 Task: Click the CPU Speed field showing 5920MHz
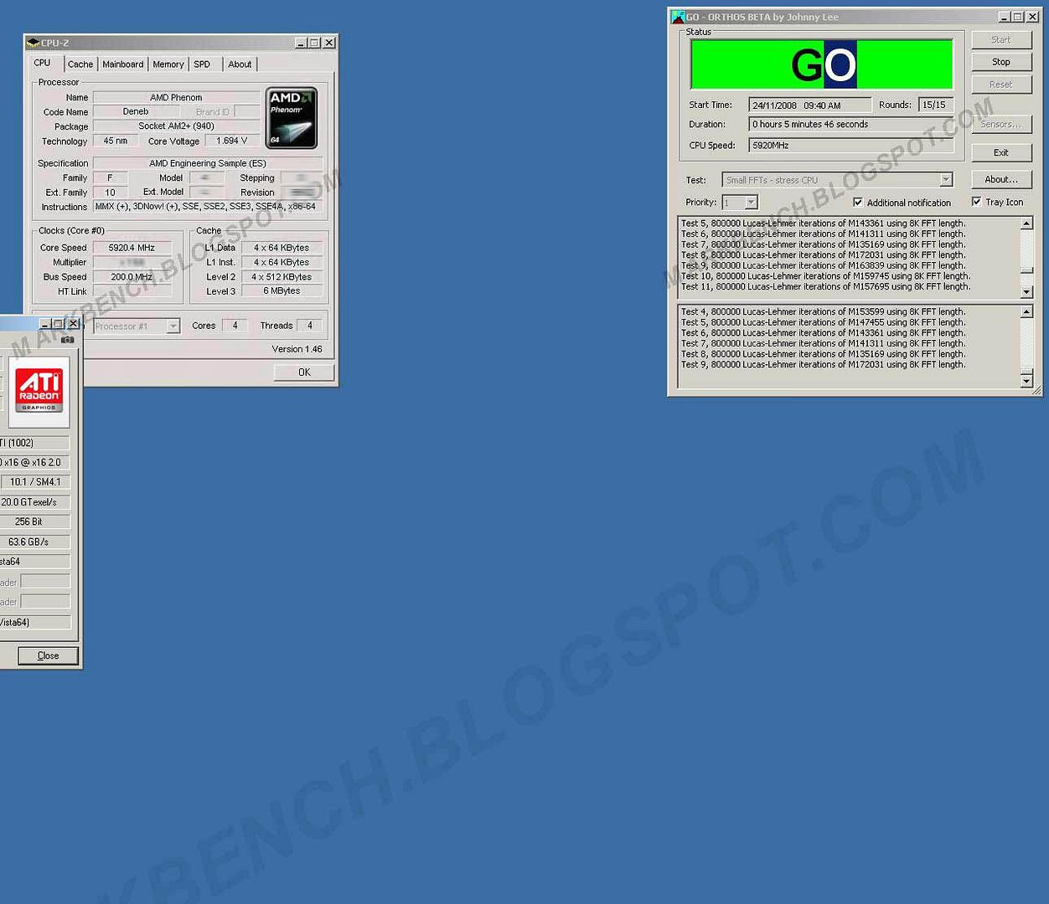tap(850, 146)
